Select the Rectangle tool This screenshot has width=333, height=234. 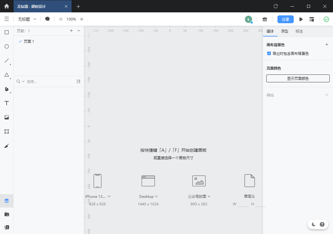[6, 32]
